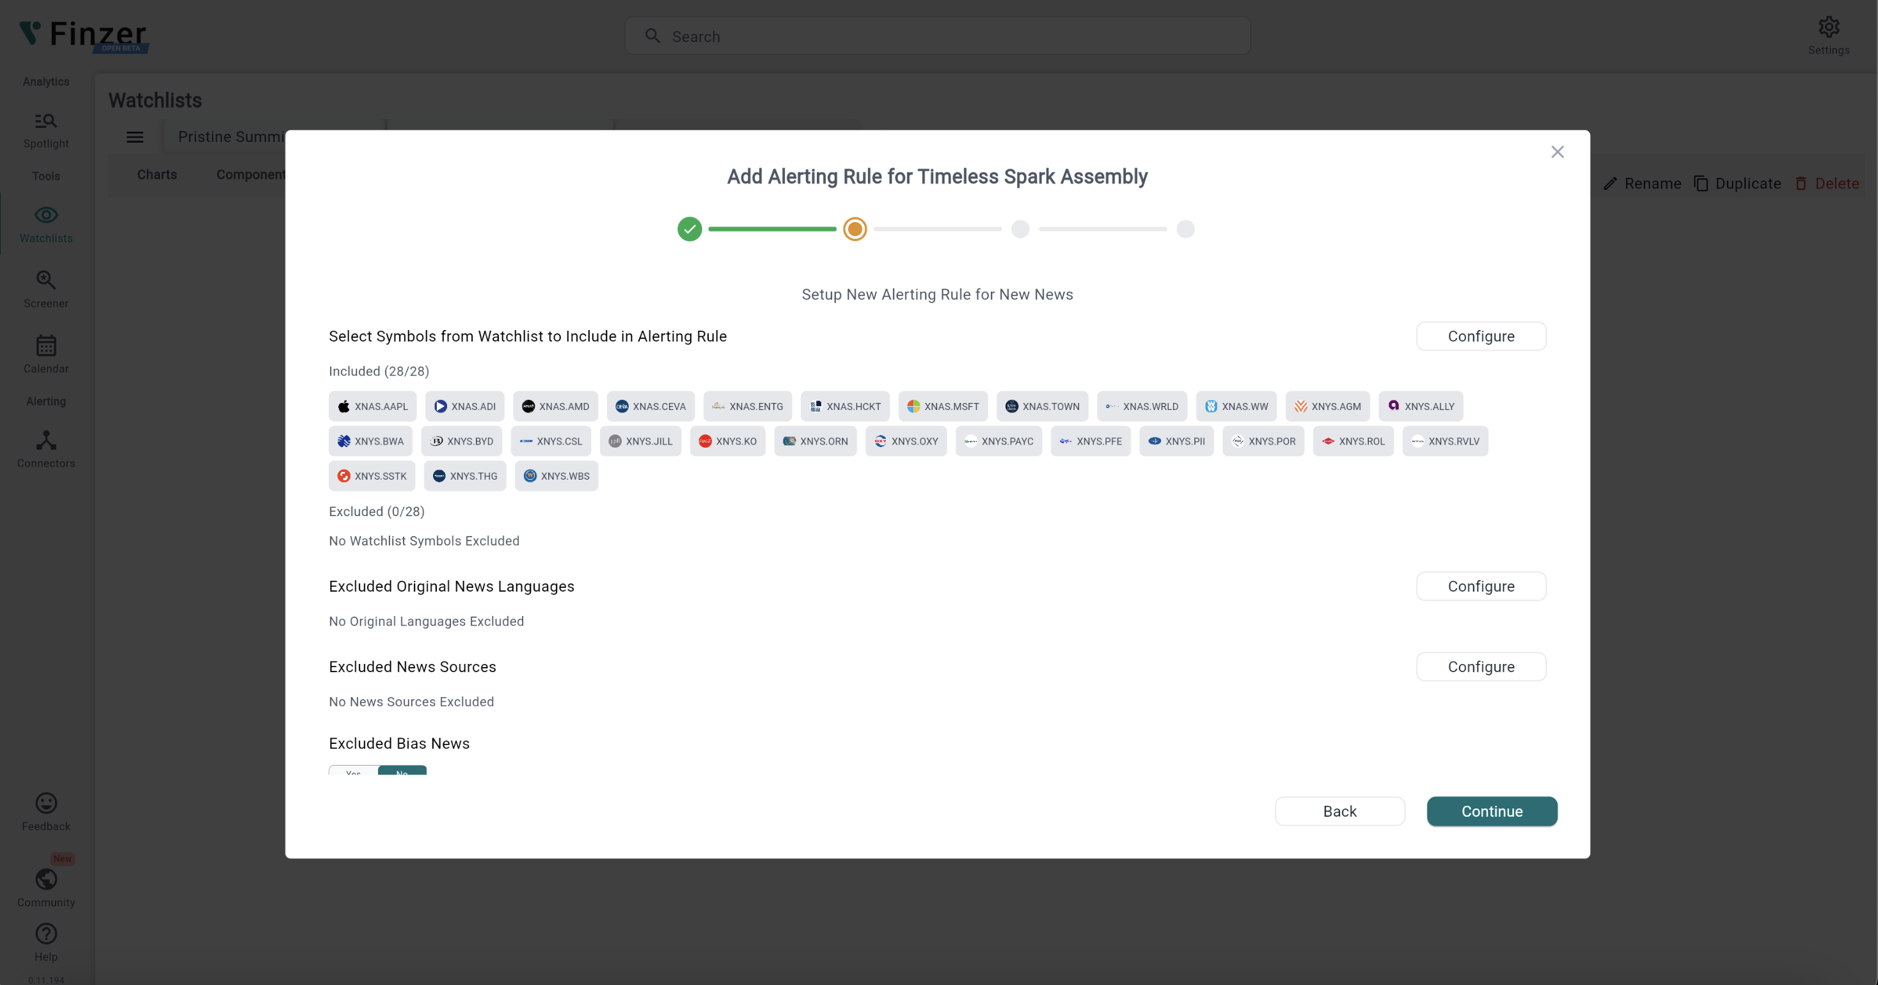
Task: Configure Excluded News Sources
Action: point(1481,666)
